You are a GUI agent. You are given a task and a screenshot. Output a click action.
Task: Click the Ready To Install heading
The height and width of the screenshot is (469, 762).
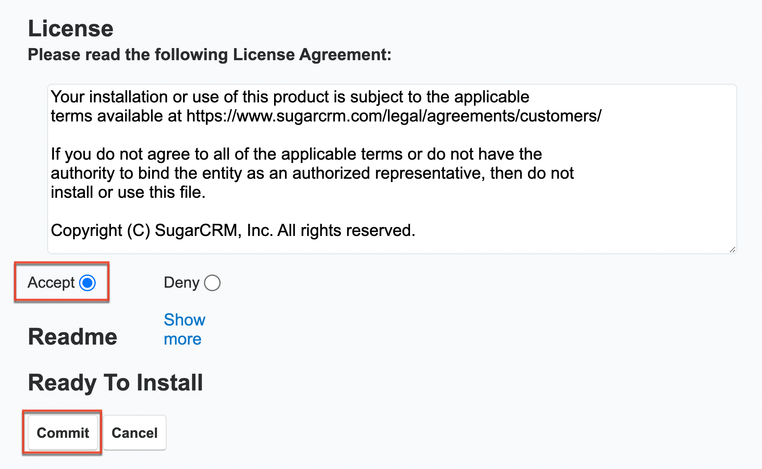pos(115,382)
